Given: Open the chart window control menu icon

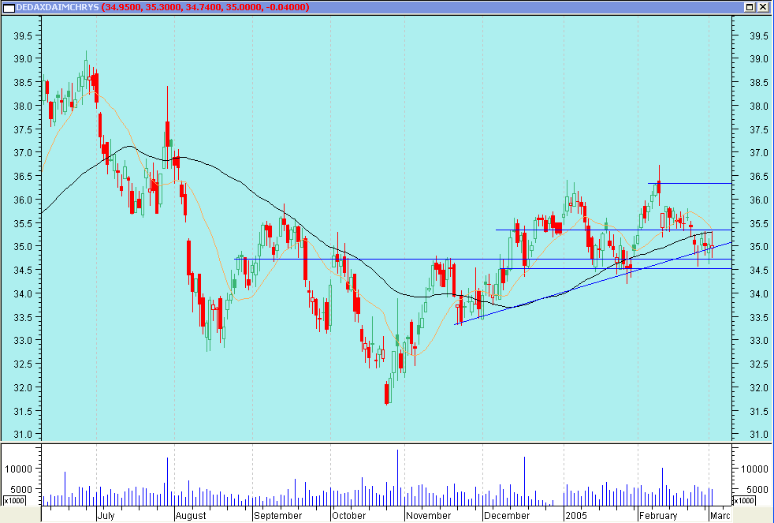Looking at the screenshot, I should pyautogui.click(x=8, y=7).
